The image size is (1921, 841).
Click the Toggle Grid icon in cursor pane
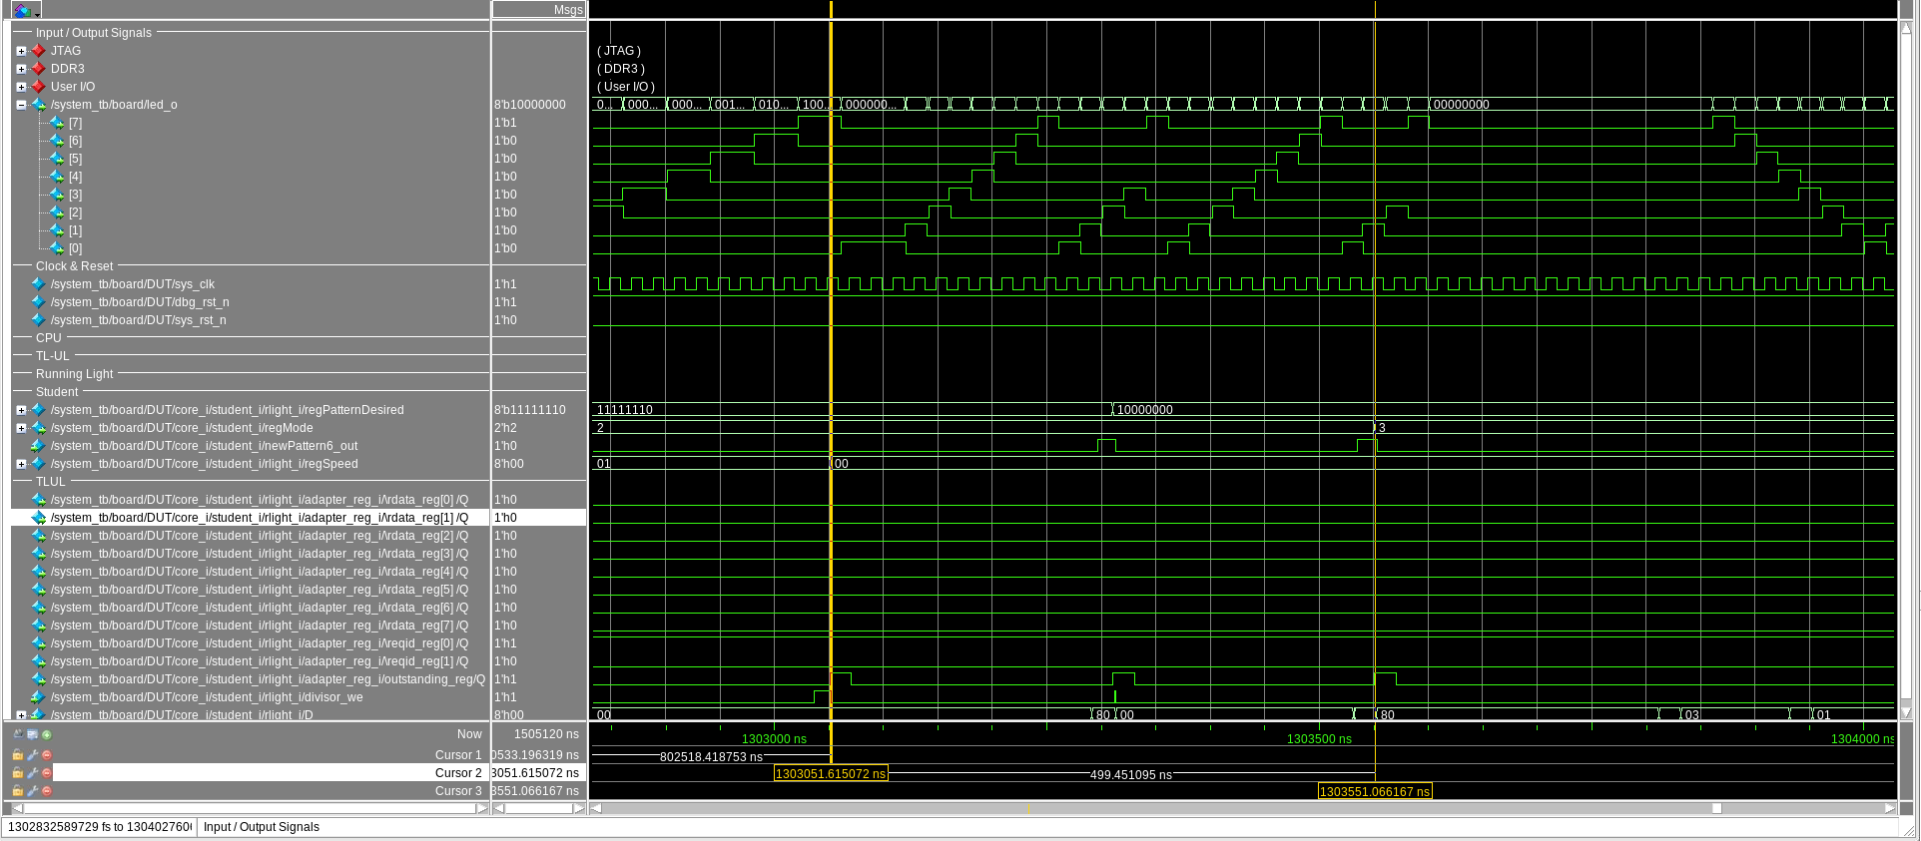tap(32, 734)
